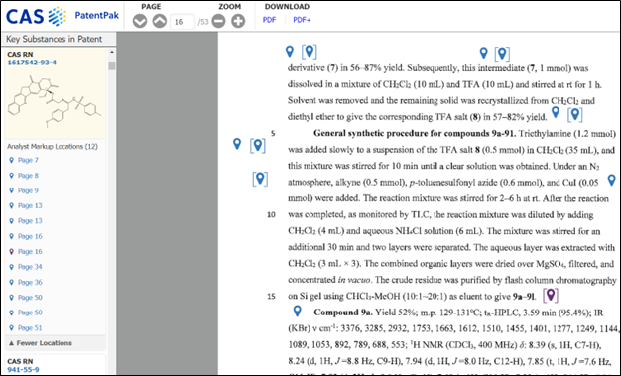
Task: Download annotated patent via PDF+ link
Action: pyautogui.click(x=302, y=20)
